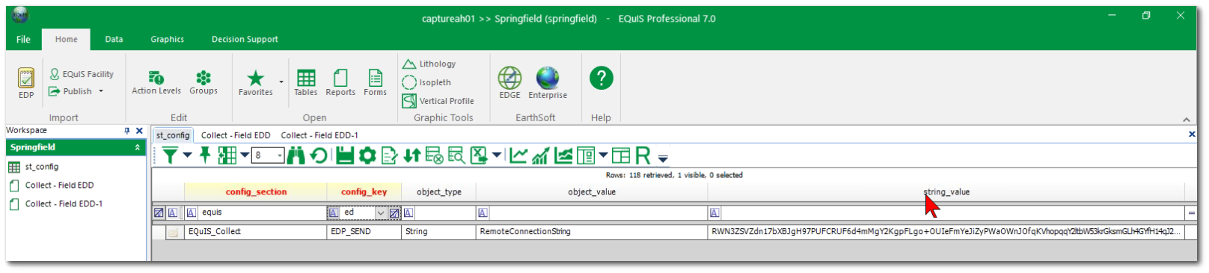The image size is (1209, 273).
Task: Launch EDGE from the EarthSoft group
Action: 509,82
